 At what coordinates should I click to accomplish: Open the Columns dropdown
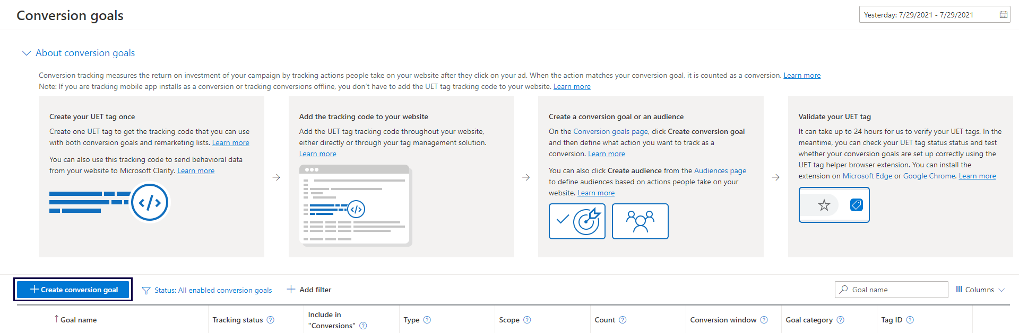980,290
